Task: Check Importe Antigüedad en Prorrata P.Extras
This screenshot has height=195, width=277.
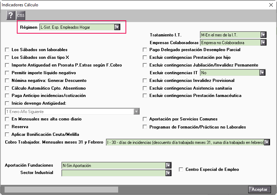Action: point(7,65)
